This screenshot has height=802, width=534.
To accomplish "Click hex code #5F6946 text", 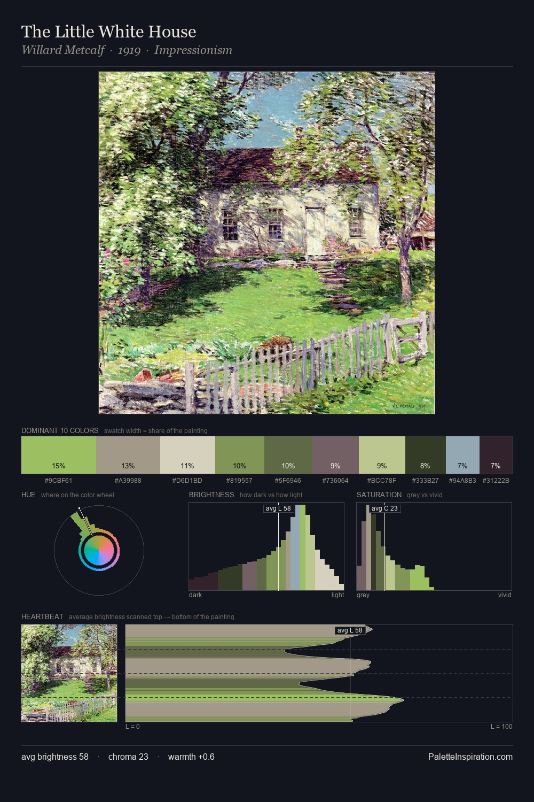I will 288,480.
